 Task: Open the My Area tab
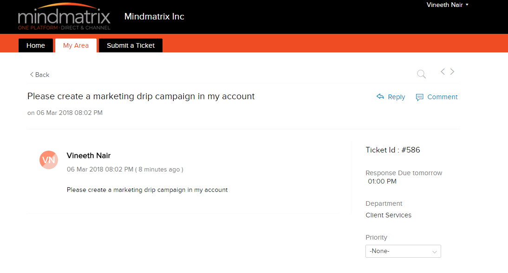76,45
